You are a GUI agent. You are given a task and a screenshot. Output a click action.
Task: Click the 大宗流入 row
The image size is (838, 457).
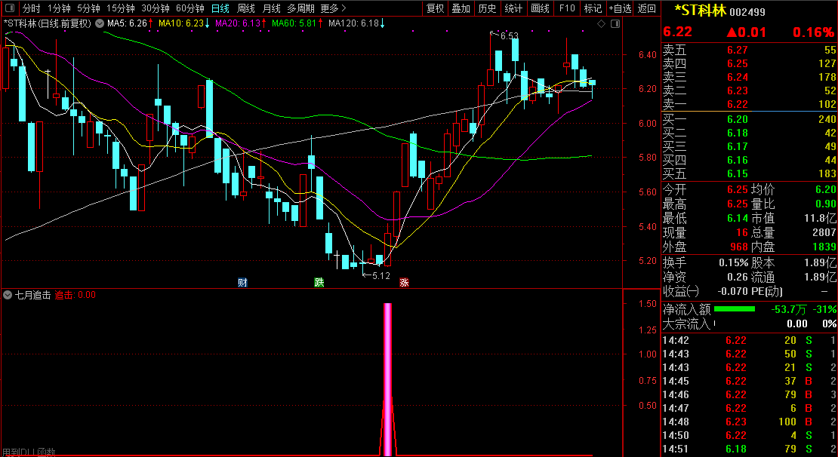point(749,324)
